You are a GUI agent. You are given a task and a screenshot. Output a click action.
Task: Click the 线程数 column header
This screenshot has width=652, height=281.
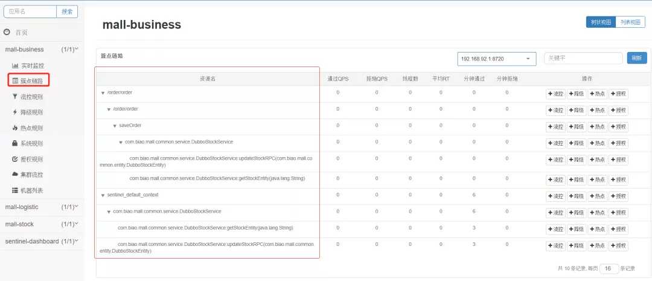(410, 79)
